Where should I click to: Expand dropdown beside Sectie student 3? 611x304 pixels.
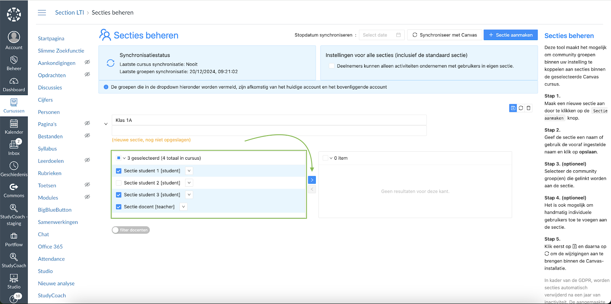(189, 195)
